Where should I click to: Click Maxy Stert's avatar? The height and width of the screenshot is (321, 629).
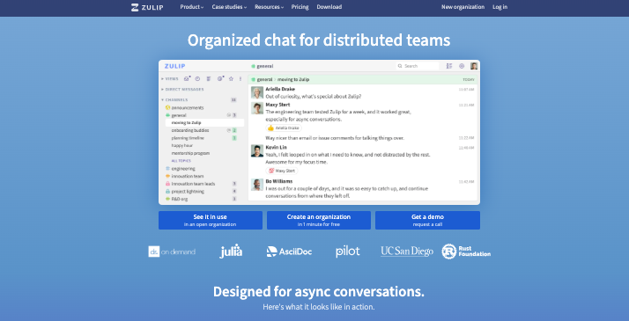257,108
